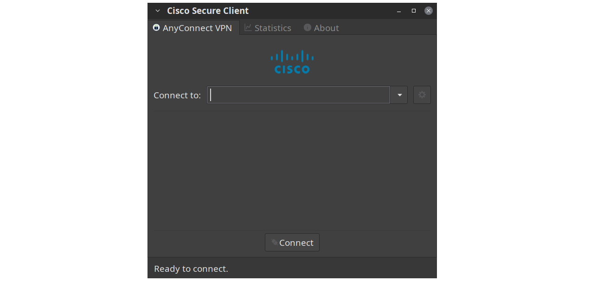The image size is (603, 282).
Task: Click the Cisco Secure Client title text
Action: (x=208, y=11)
